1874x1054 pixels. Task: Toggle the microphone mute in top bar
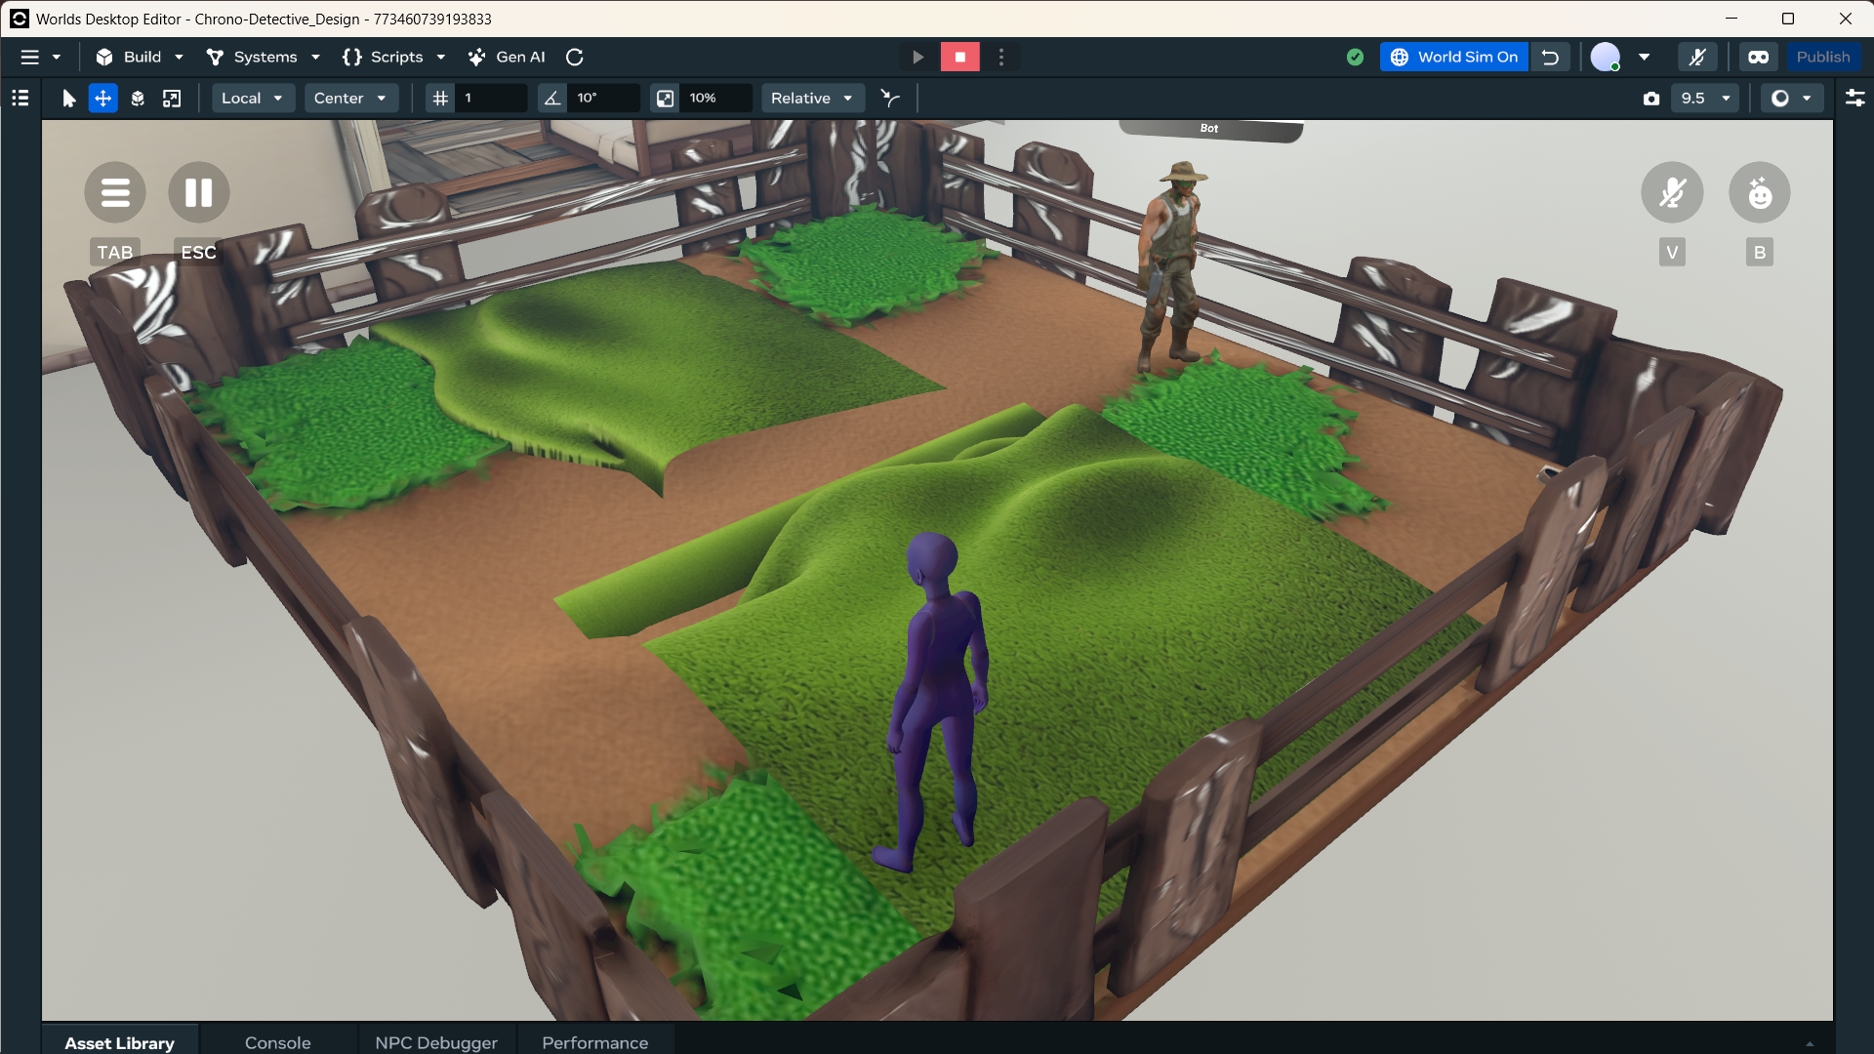click(1697, 58)
